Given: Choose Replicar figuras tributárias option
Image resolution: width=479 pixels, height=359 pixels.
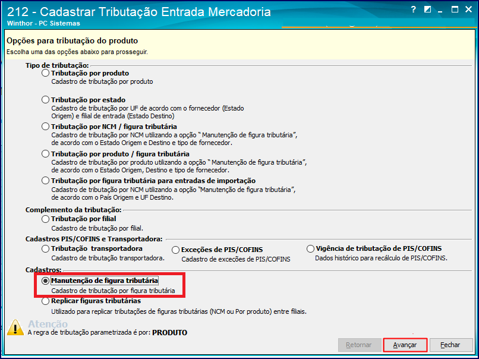Looking at the screenshot, I should click(46, 301).
